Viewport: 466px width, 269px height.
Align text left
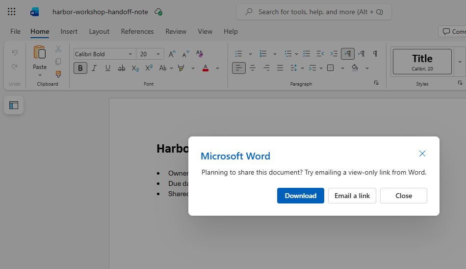click(x=239, y=68)
